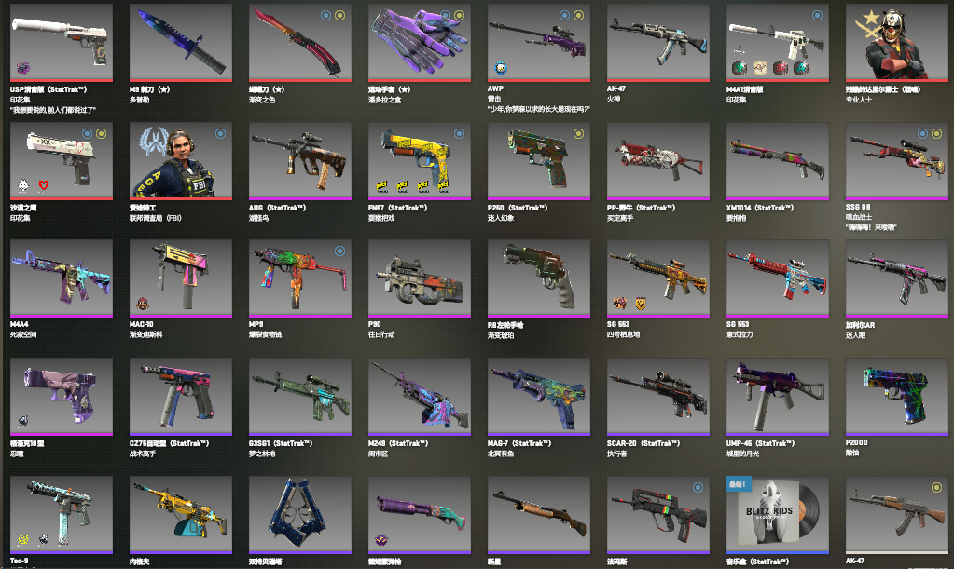This screenshot has width=954, height=569.
Task: Click the gold crest sticker on the first SG 553
Action: tap(642, 304)
